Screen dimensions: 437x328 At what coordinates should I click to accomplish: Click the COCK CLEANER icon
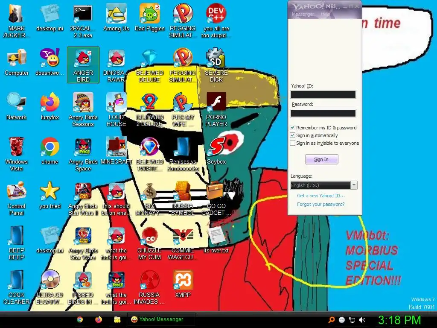pos(17,287)
